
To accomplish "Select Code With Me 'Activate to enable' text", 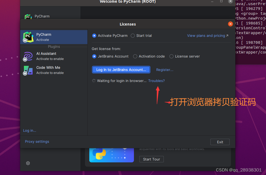I will pos(50,73).
